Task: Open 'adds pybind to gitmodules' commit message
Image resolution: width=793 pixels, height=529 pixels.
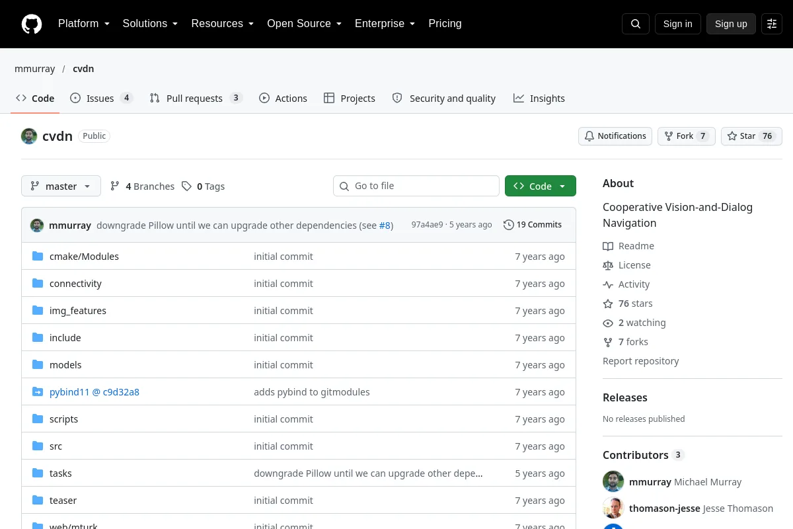Action: [312, 392]
